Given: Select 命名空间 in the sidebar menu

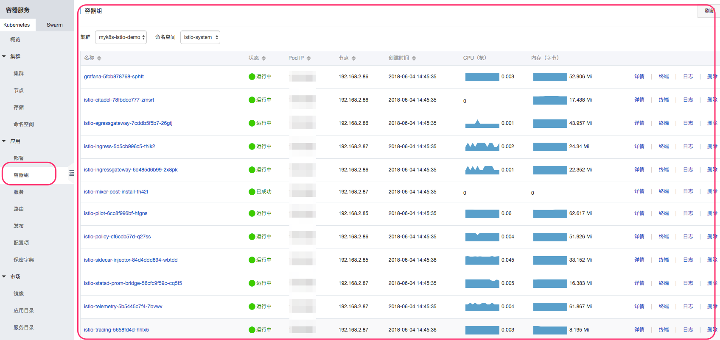Looking at the screenshot, I should point(24,124).
